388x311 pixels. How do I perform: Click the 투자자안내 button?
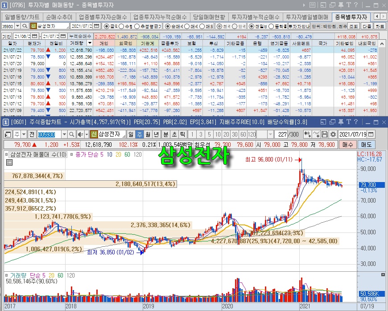tap(299, 26)
